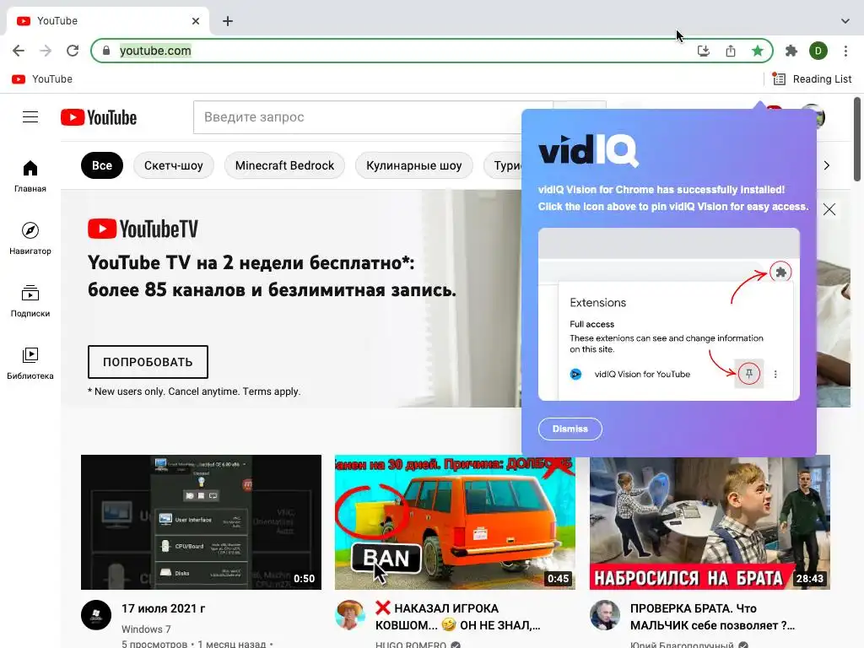Open the Windows 7 video thumbnail
The image size is (864, 648).
tap(201, 521)
